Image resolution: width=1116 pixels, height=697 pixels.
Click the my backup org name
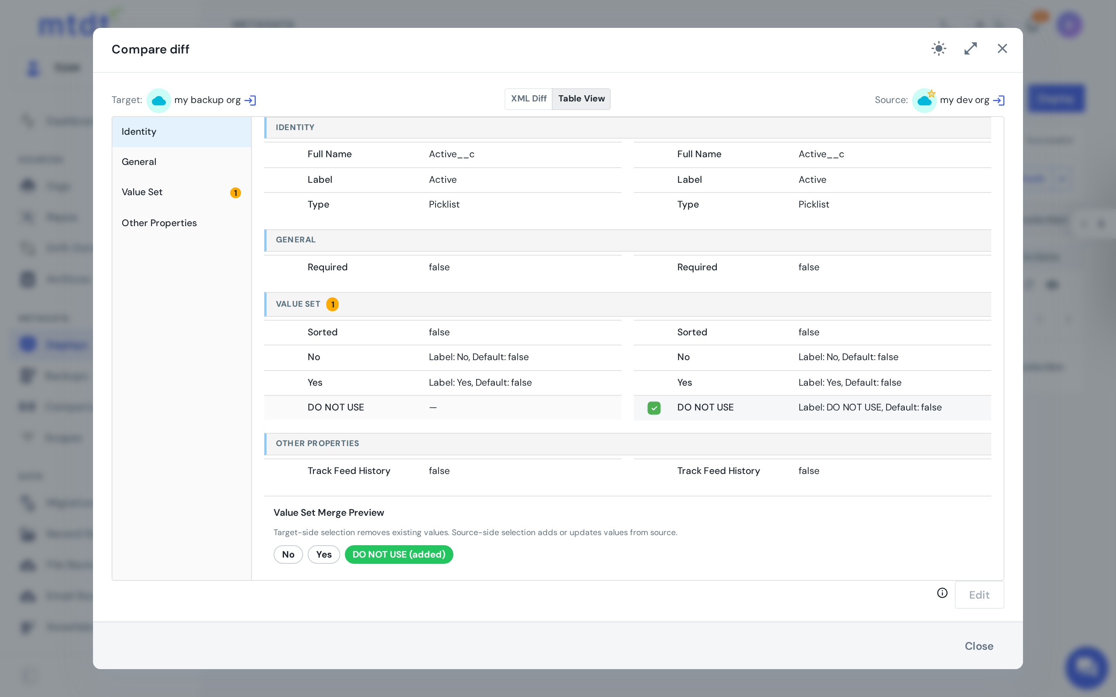tap(208, 100)
